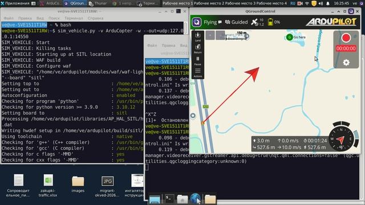Click the Return to launch tool

click(198, 49)
